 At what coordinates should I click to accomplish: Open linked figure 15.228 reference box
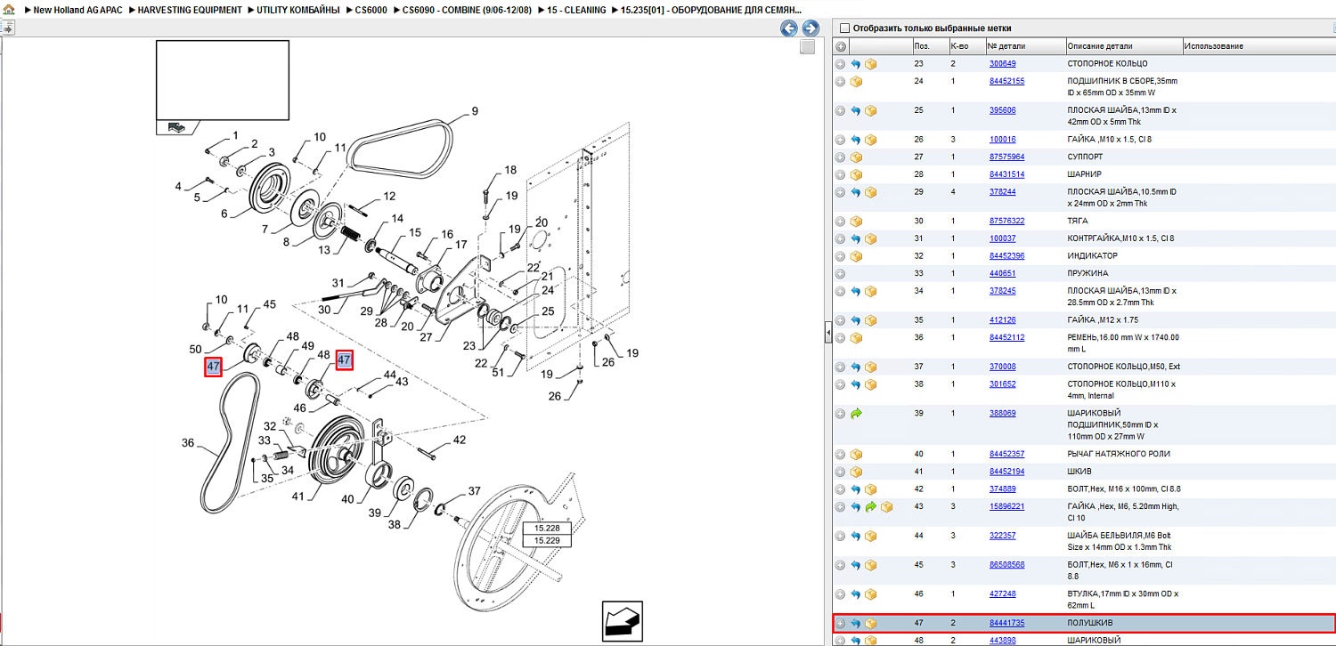tap(547, 529)
